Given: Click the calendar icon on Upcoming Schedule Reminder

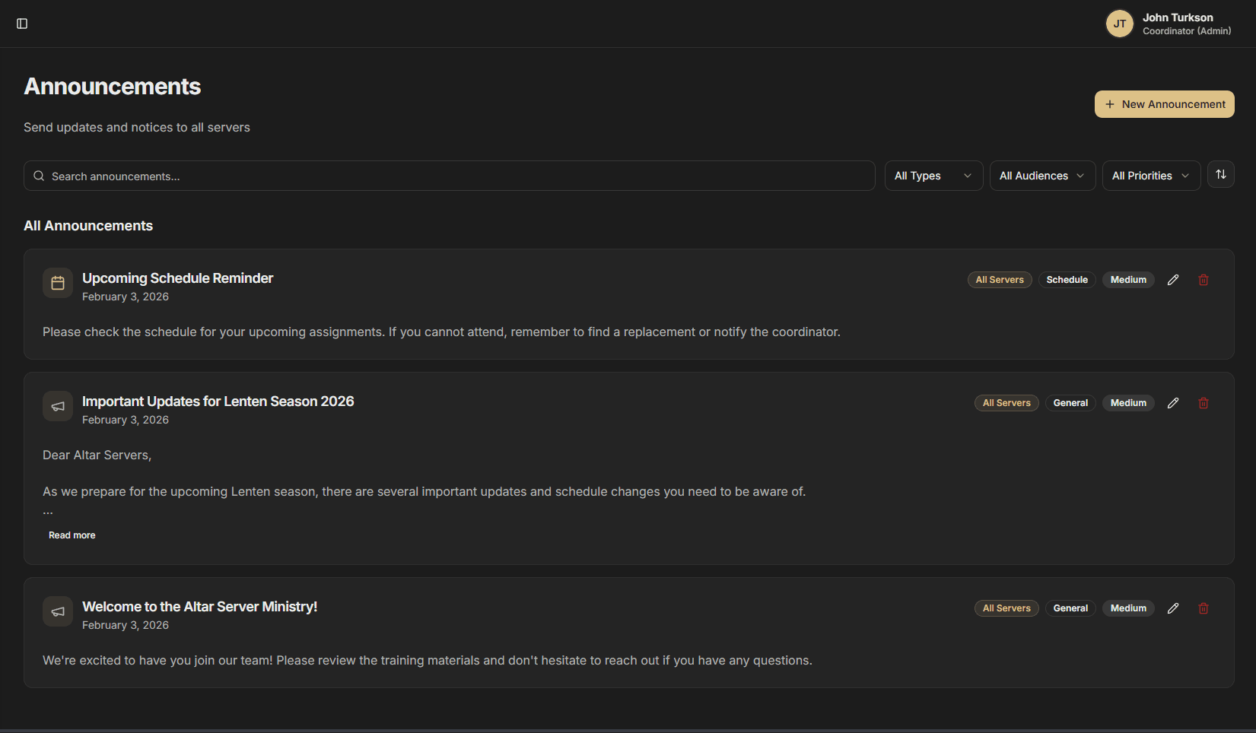Looking at the screenshot, I should tap(57, 282).
